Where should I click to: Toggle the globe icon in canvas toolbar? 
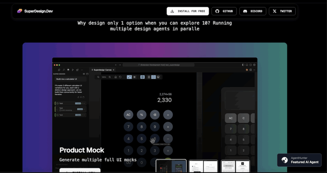(x=142, y=77)
